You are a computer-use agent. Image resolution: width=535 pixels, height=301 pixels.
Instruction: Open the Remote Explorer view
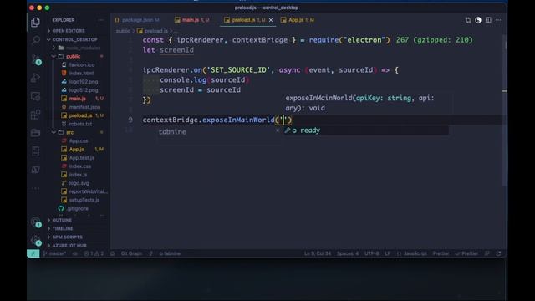(x=35, y=96)
